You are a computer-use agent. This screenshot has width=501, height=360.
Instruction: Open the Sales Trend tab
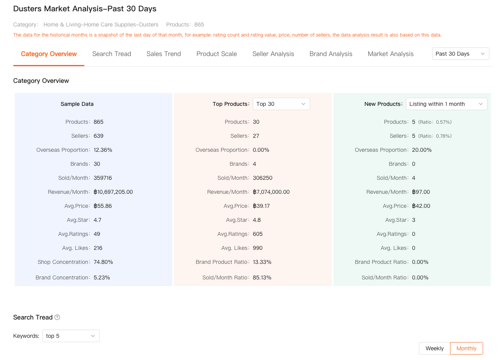coord(164,54)
